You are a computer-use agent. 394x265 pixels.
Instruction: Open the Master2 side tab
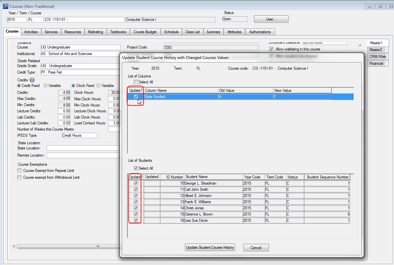click(x=375, y=50)
